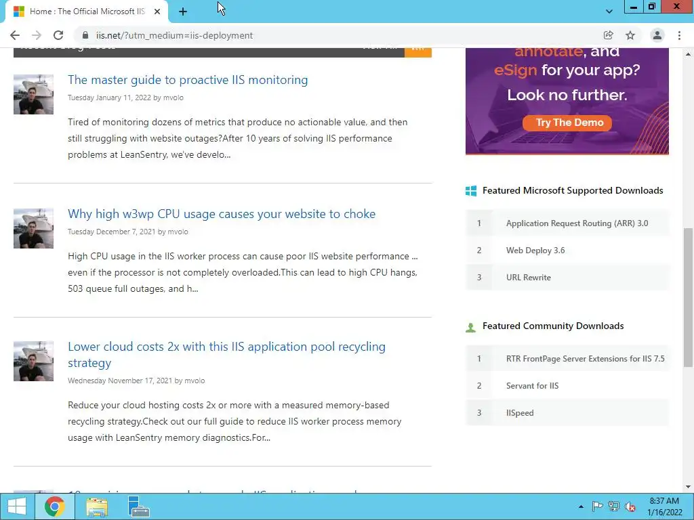Click the muted speaker tray icon
Screen dimensions: 694x520
630,506
